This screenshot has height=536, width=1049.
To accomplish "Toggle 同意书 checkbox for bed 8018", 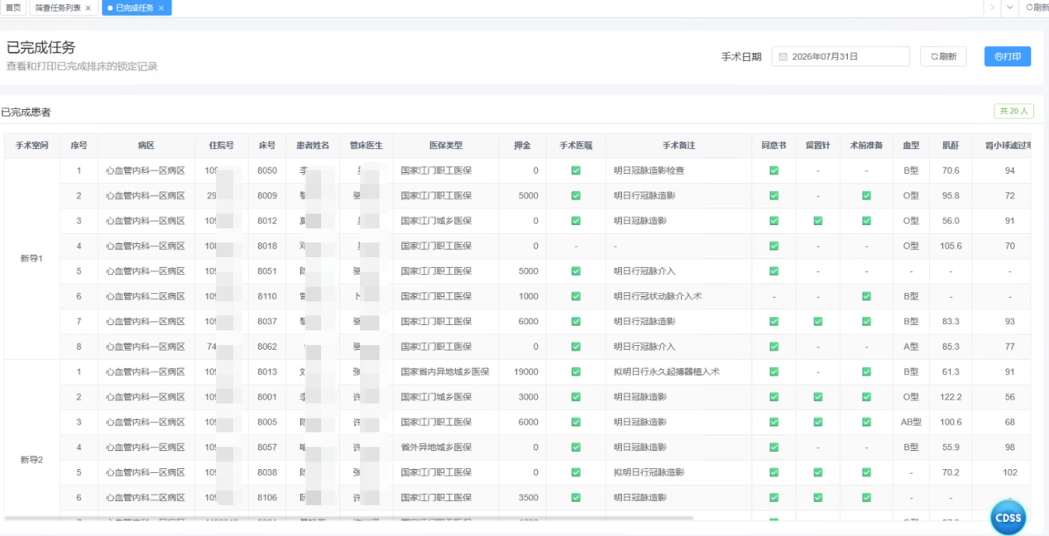I will [774, 246].
